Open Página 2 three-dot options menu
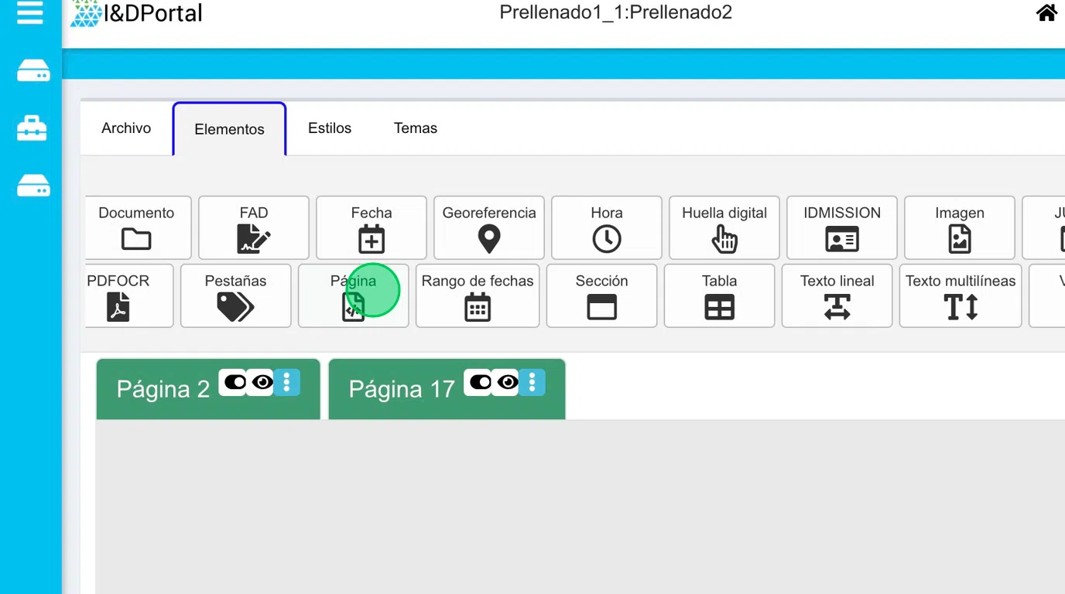This screenshot has width=1065, height=594. [287, 382]
